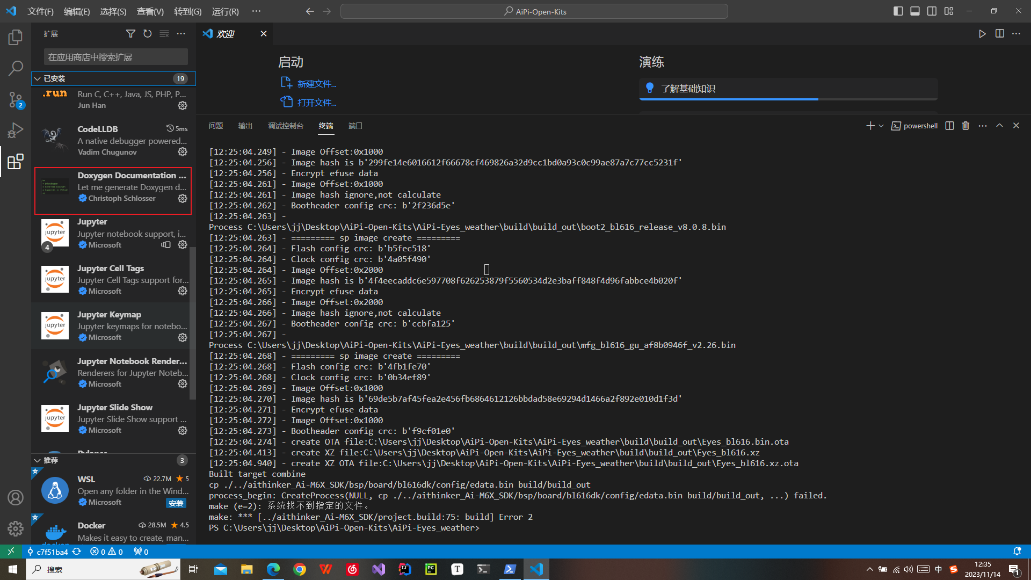Screen dimensions: 1031x580
Task: Switch to the 问题 problems tab
Action: pos(216,126)
